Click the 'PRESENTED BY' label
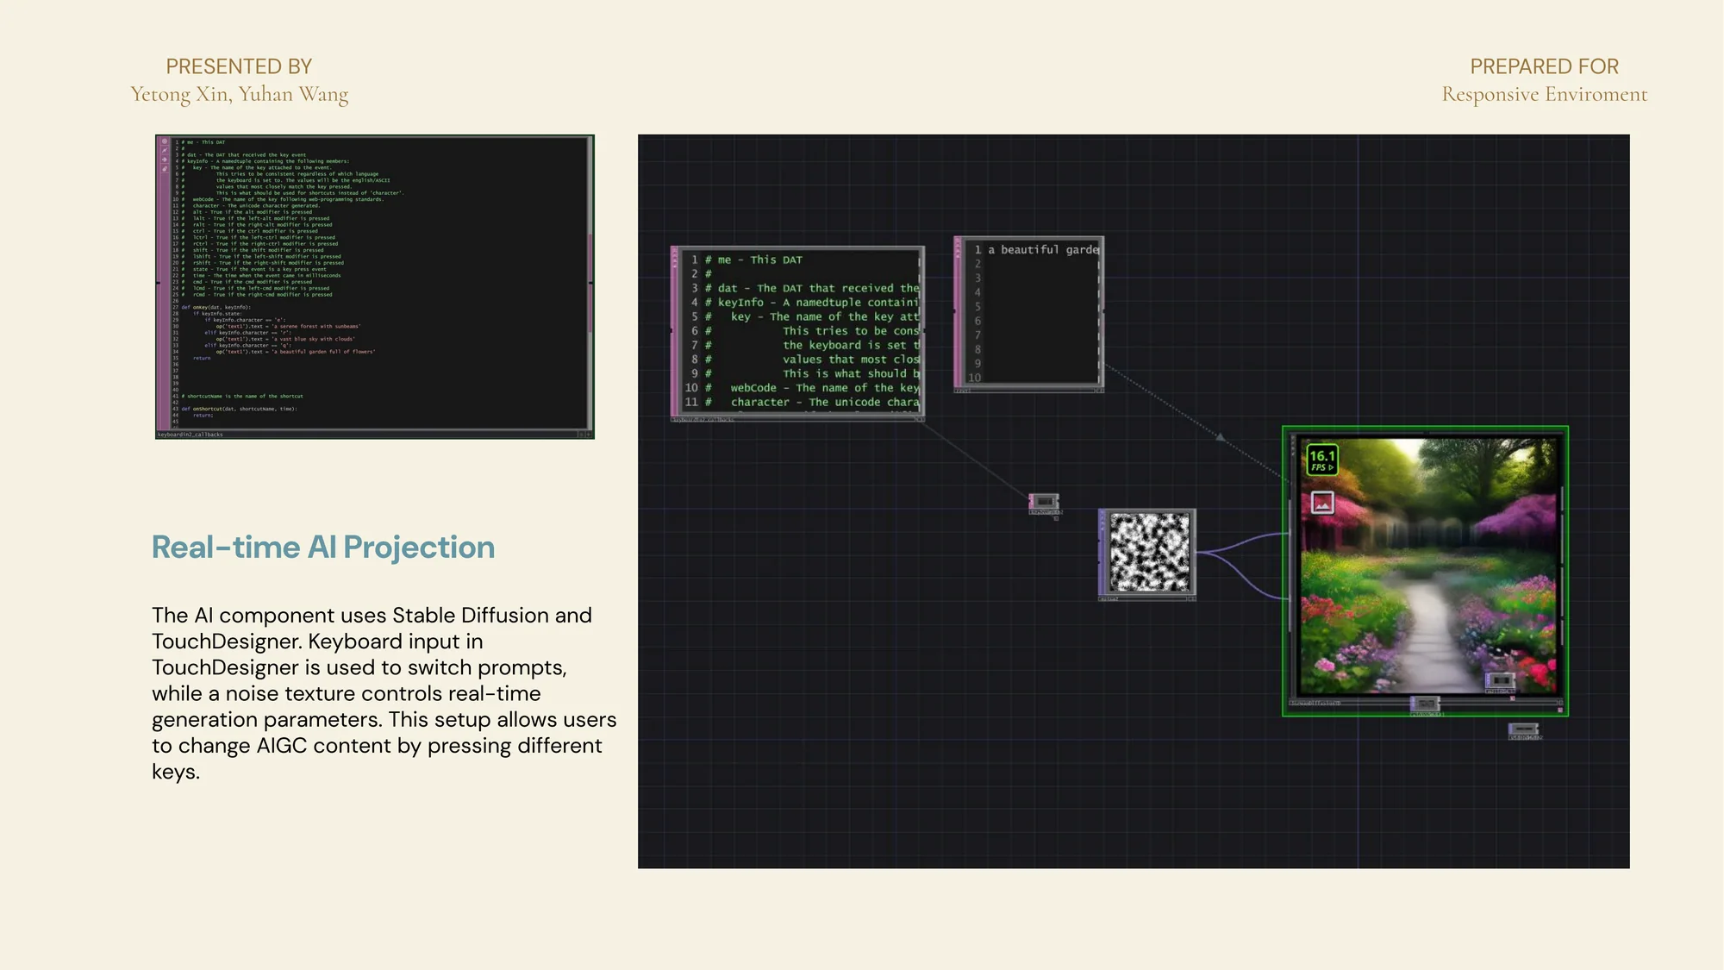This screenshot has width=1724, height=970. point(239,66)
